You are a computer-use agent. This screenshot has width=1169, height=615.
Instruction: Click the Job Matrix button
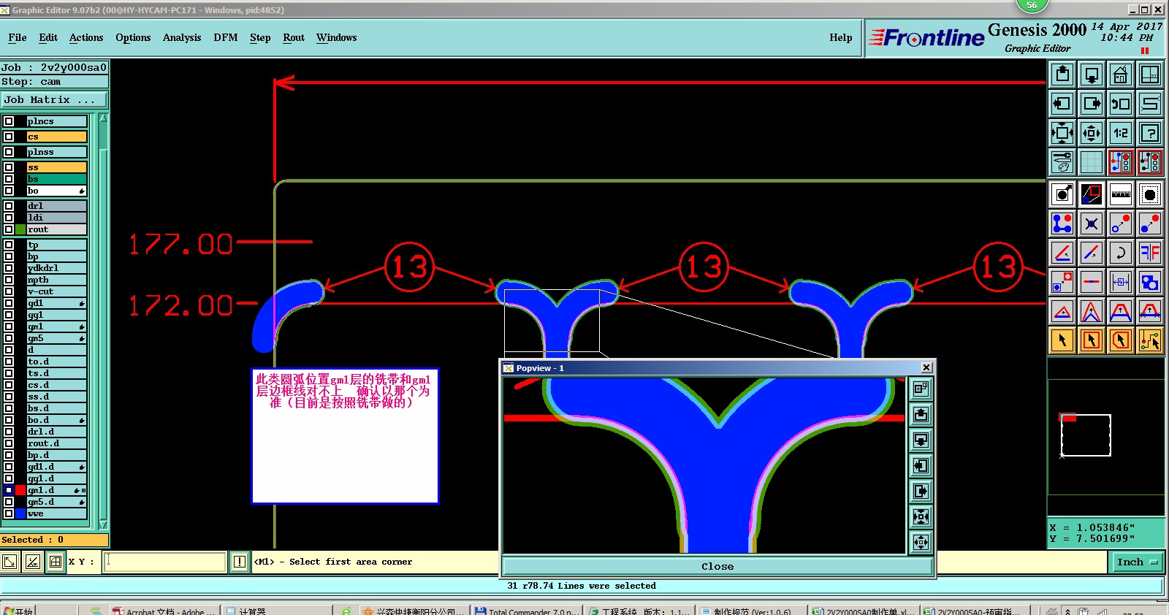coord(54,99)
